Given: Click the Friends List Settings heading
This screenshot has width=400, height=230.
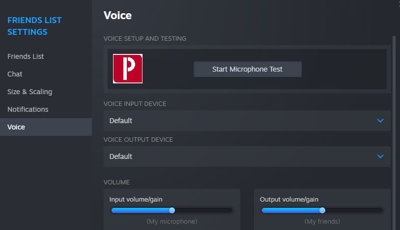Looking at the screenshot, I should 34,26.
